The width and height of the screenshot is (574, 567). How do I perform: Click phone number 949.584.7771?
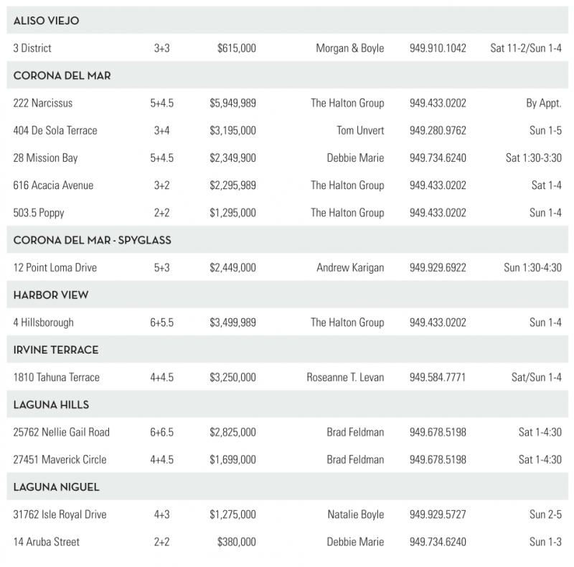(438, 377)
